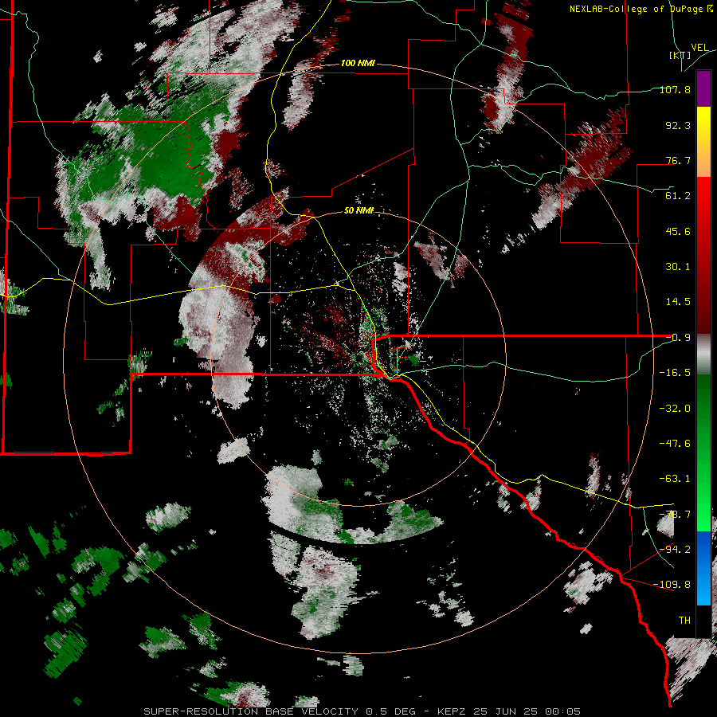The height and width of the screenshot is (717, 717).
Task: Click the 50 NMI range ring label
Action: [x=359, y=210]
